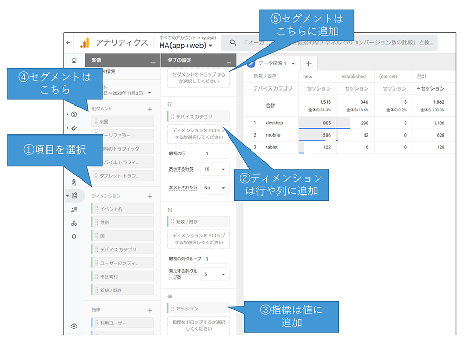Click the 最初の列グループ input field
465x345 pixels.
(x=216, y=259)
